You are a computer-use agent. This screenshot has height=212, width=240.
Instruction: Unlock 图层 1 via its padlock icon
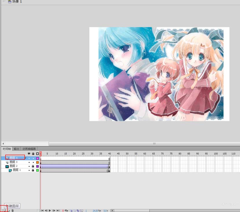point(33,170)
